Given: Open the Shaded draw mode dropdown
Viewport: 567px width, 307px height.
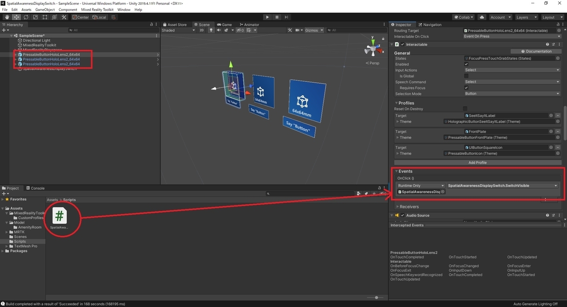Looking at the screenshot, I should coord(178,30).
